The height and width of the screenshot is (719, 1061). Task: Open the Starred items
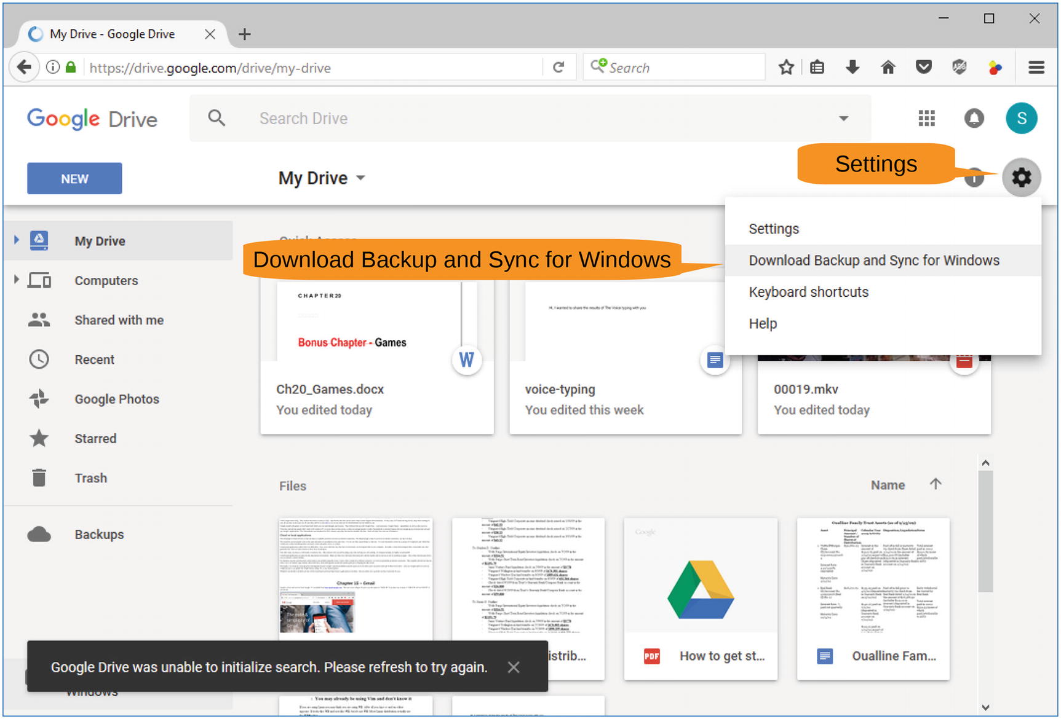click(x=118, y=438)
